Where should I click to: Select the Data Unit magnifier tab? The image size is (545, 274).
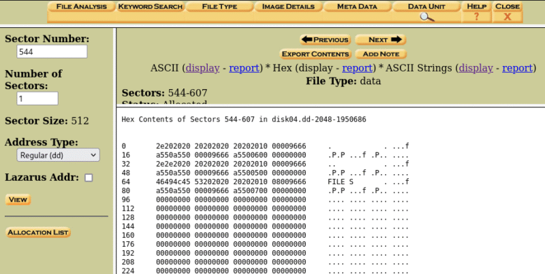426,16
